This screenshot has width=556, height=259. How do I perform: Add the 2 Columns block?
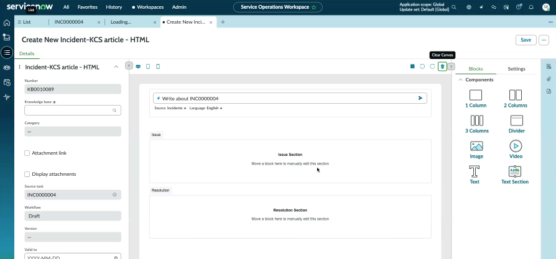coord(515,99)
